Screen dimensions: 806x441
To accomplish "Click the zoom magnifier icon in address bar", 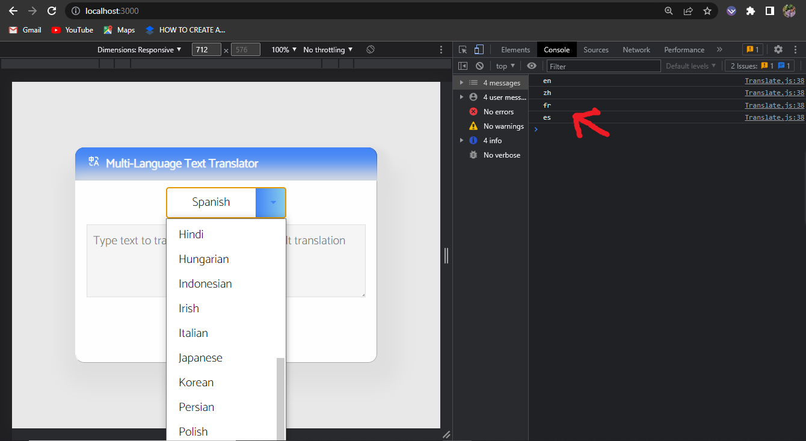I will pyautogui.click(x=669, y=11).
